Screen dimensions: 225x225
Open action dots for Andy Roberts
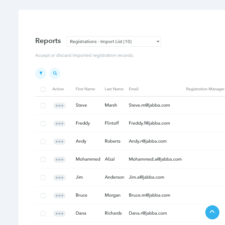[x=59, y=141]
